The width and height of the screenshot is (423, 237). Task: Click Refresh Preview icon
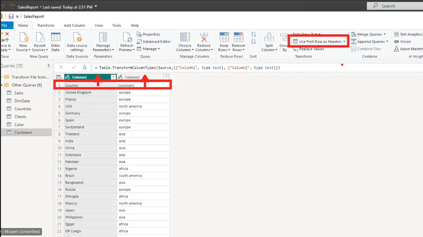pyautogui.click(x=128, y=37)
